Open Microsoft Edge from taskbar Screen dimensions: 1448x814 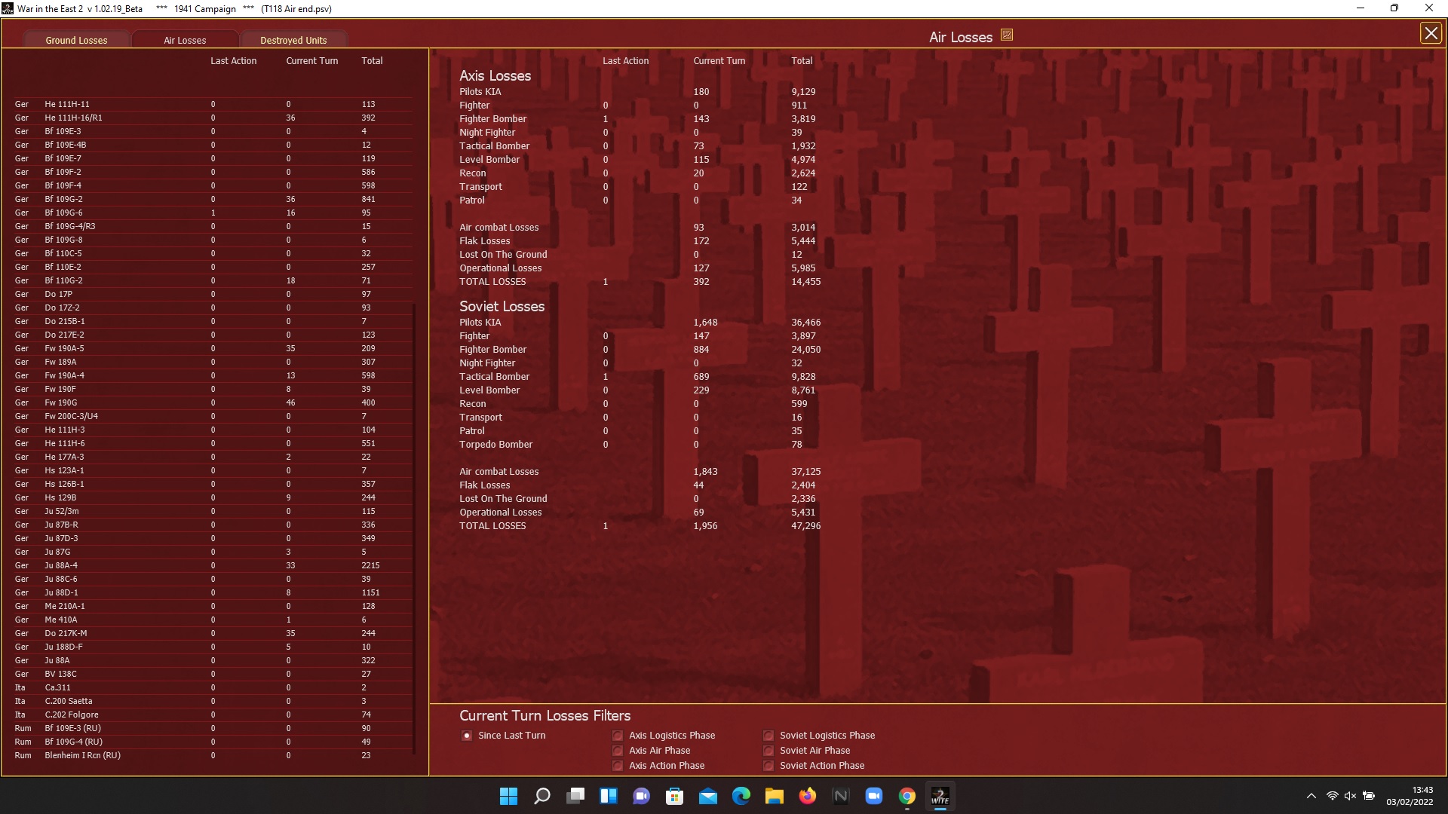[x=741, y=796]
